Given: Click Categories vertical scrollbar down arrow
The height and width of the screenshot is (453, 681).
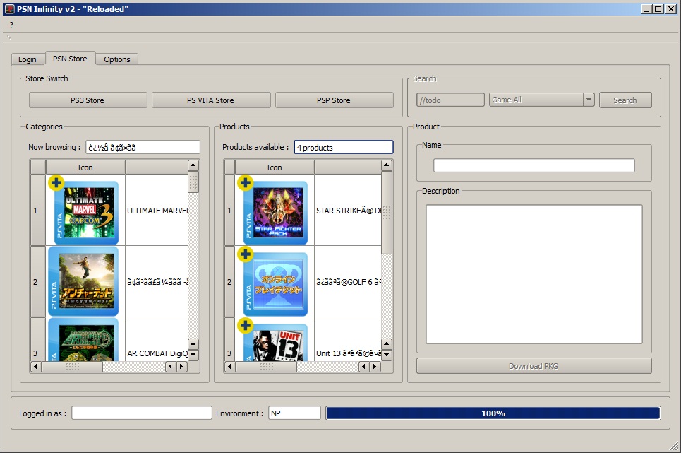Looking at the screenshot, I should click(193, 355).
